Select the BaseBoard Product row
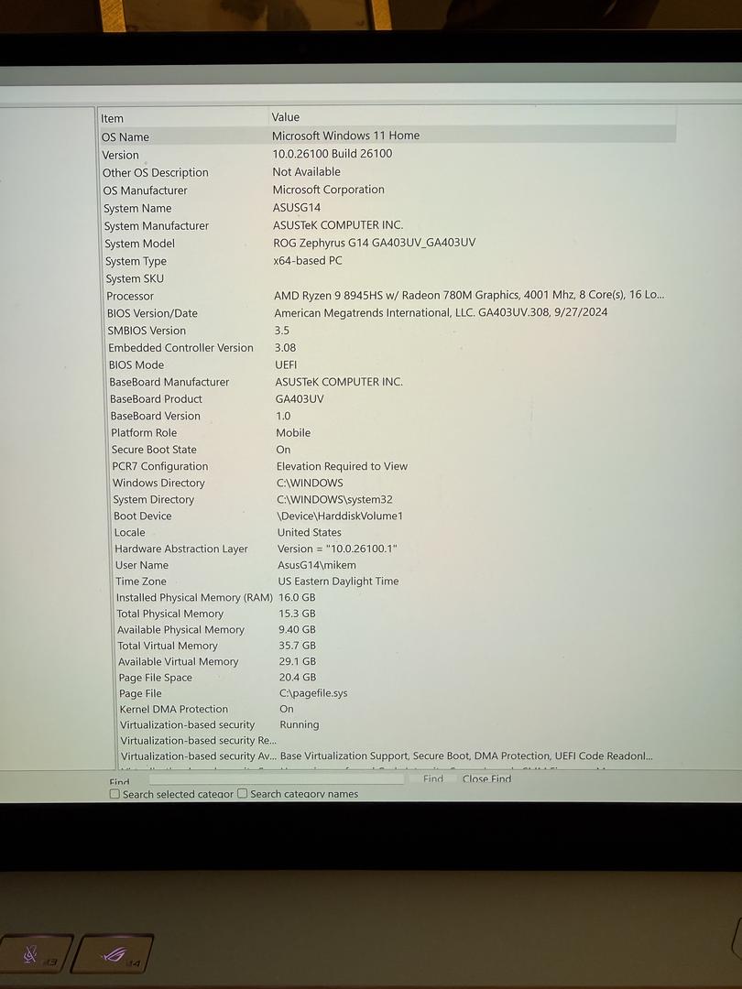This screenshot has height=989, width=742. pos(388,398)
